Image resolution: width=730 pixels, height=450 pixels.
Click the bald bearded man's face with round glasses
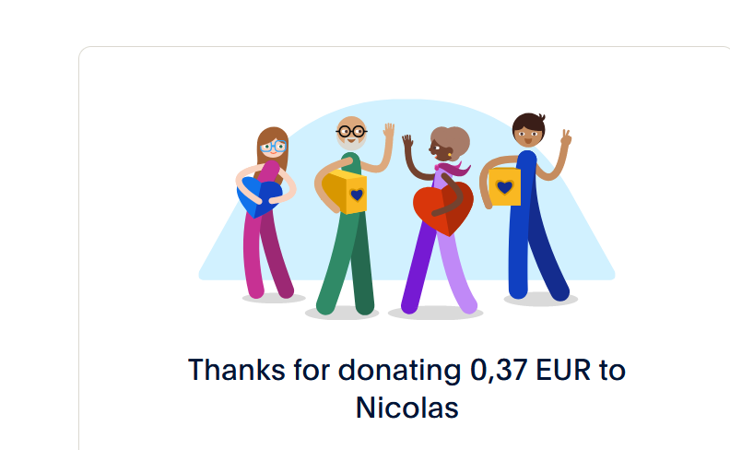[351, 133]
